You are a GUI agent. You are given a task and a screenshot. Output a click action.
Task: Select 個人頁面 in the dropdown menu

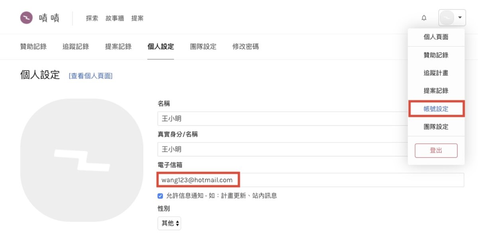pyautogui.click(x=436, y=37)
